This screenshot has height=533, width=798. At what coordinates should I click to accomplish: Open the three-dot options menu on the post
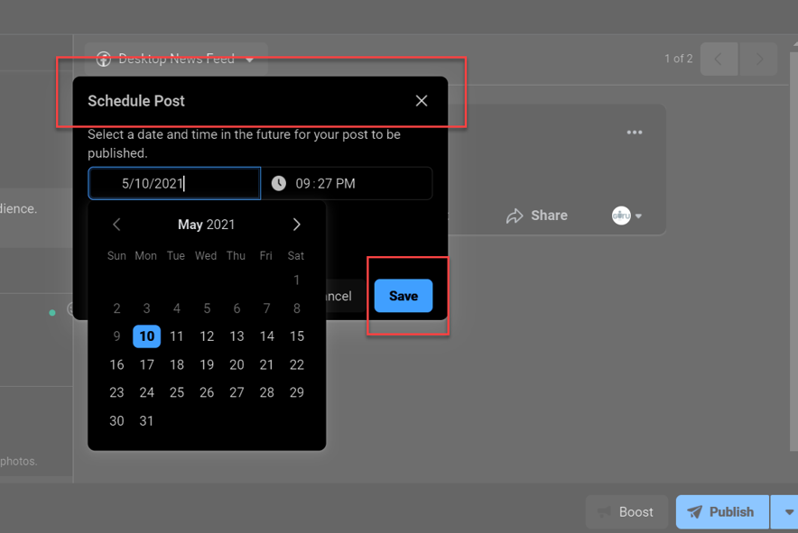(x=634, y=132)
